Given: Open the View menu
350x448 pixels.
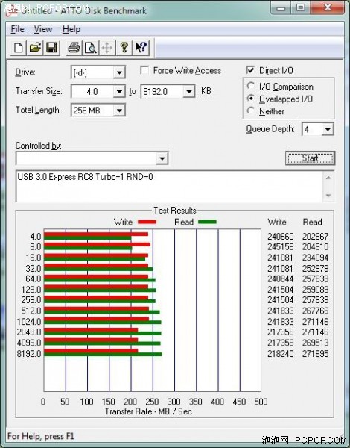Looking at the screenshot, I should click(43, 29).
